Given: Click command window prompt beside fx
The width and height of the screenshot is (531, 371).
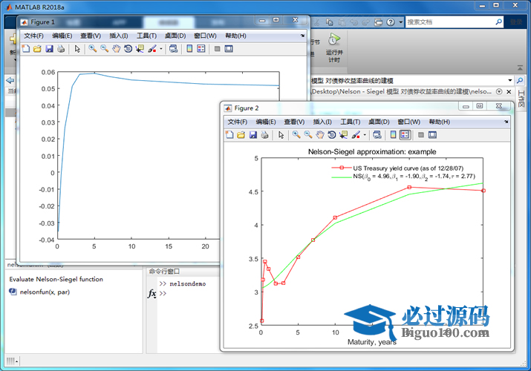Looking at the screenshot, I should pos(163,293).
